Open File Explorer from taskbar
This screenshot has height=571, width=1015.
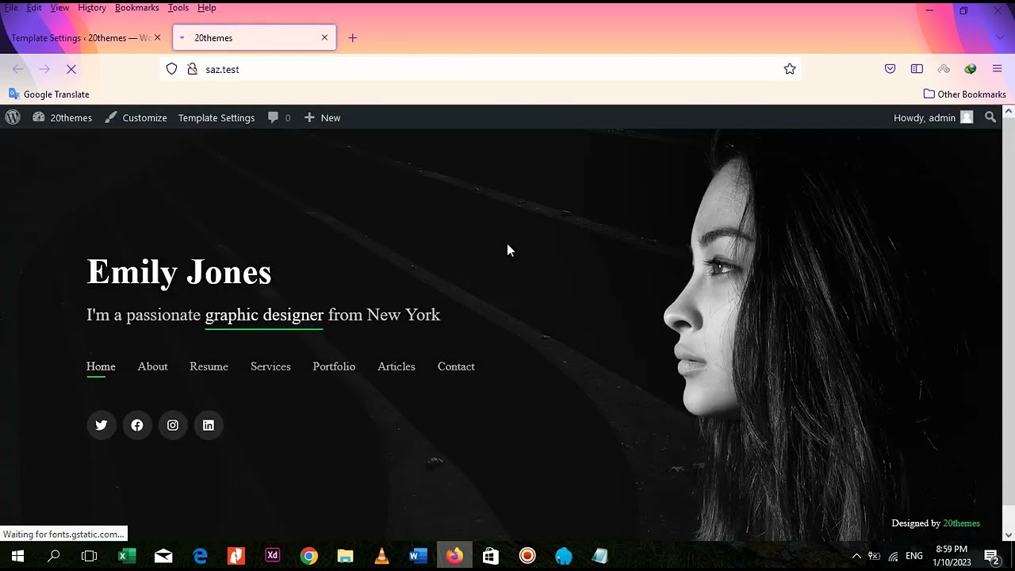[x=345, y=556]
